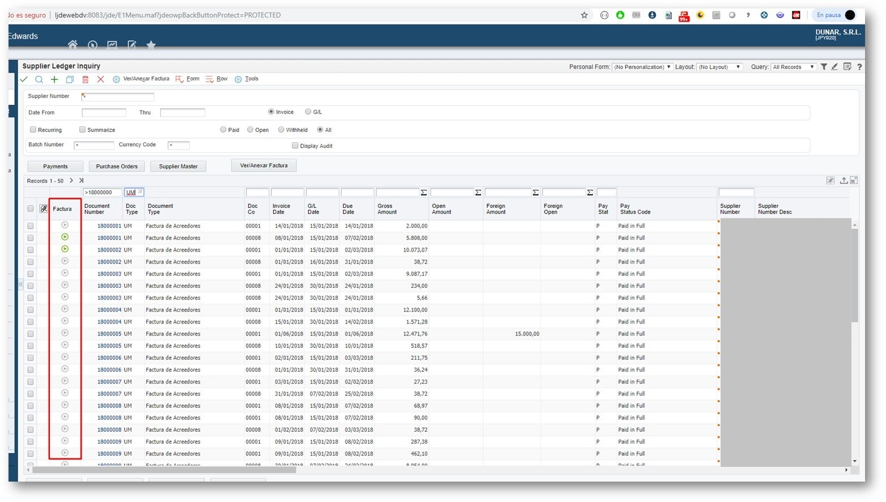Viewport: 886px width, 502px height.
Task: Enable the Recurring checkbox
Action: click(33, 129)
